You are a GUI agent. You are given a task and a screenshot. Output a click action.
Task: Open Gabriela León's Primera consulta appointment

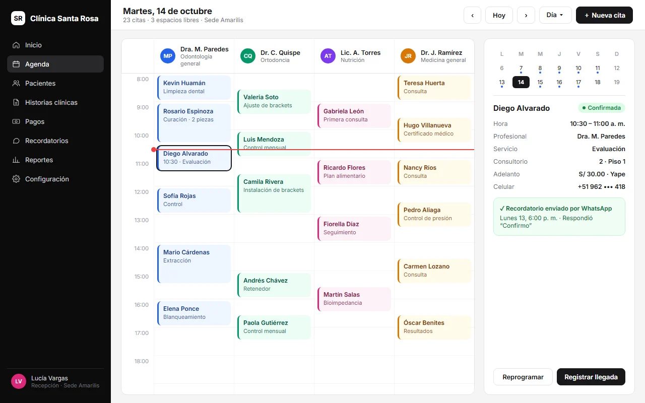(x=354, y=115)
